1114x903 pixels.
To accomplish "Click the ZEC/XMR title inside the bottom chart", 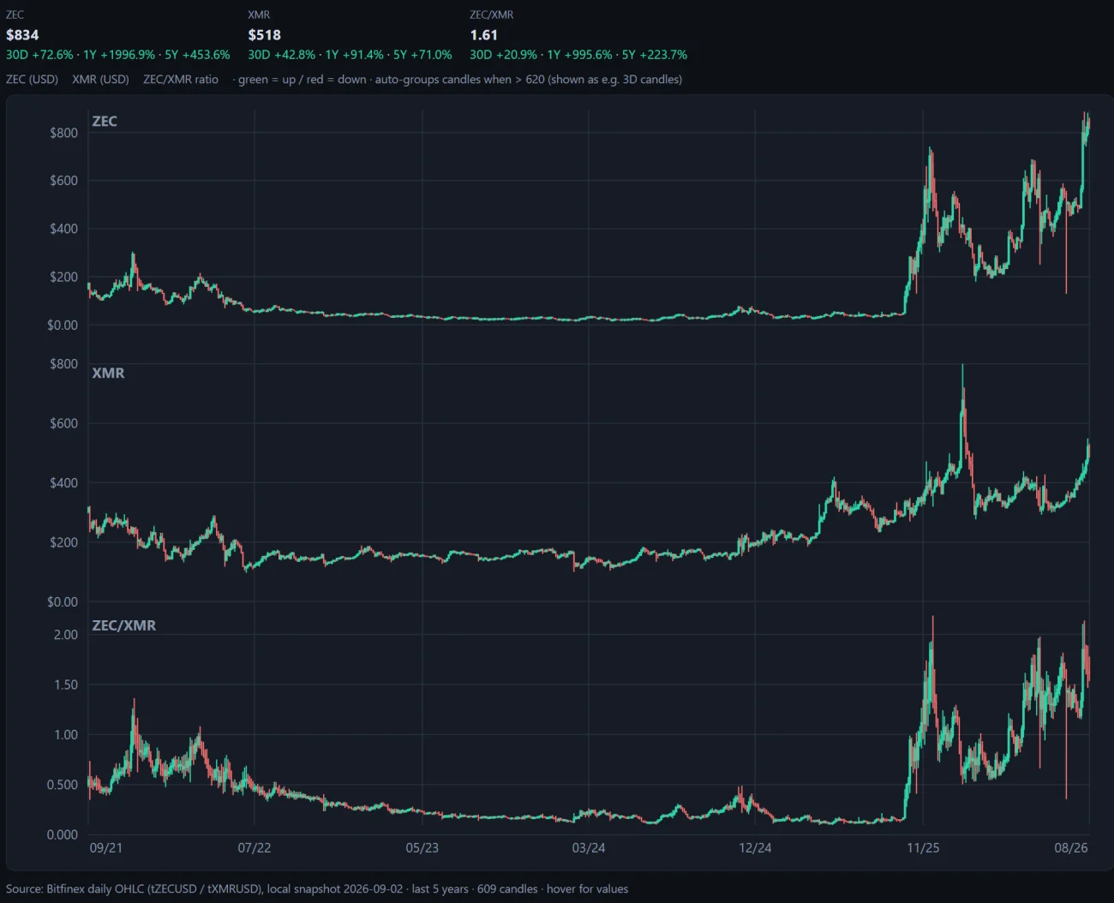I will [124, 625].
